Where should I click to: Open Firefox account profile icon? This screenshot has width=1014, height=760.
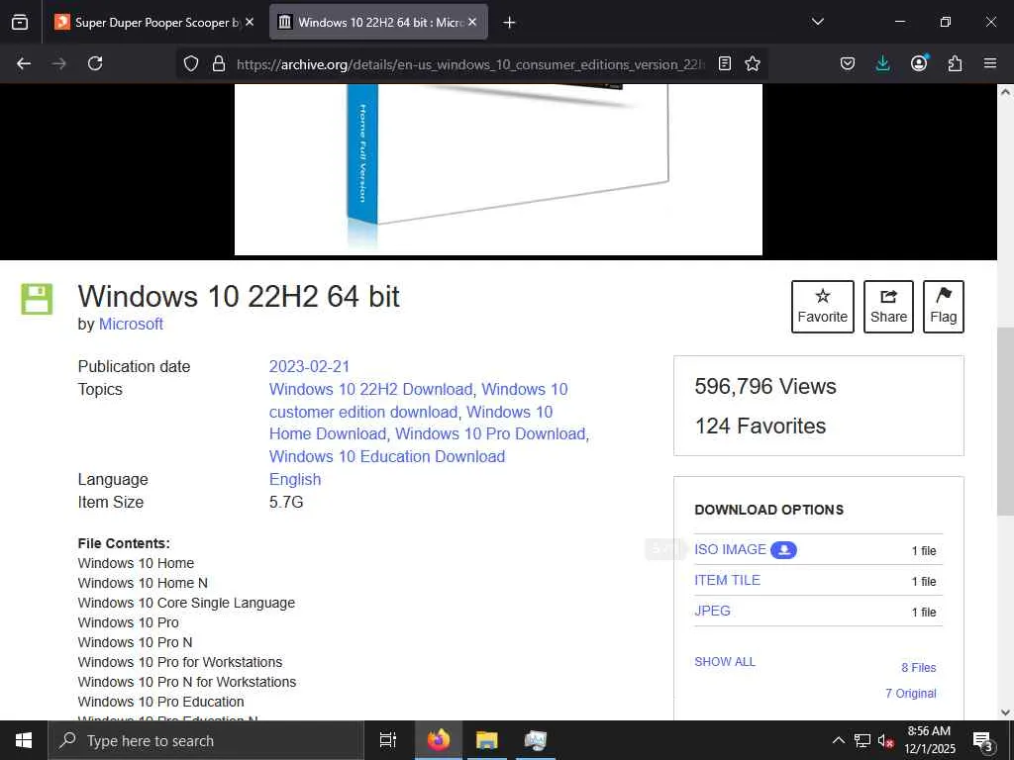click(x=919, y=63)
